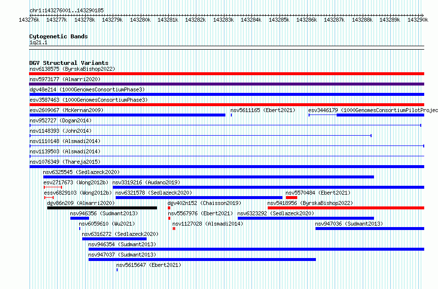Open essv6829103 (Wong2012b) label

pyautogui.click(x=78, y=193)
